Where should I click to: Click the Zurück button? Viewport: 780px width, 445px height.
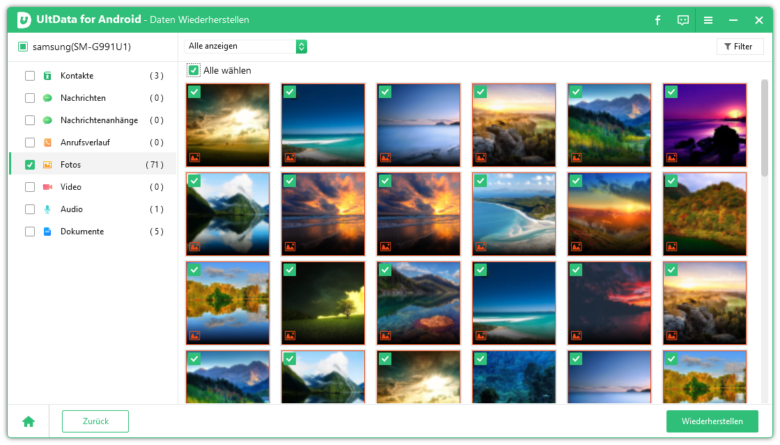point(95,421)
